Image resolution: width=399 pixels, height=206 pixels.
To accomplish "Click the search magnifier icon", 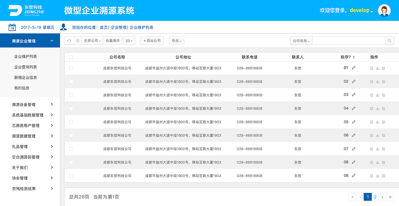I will [389, 41].
